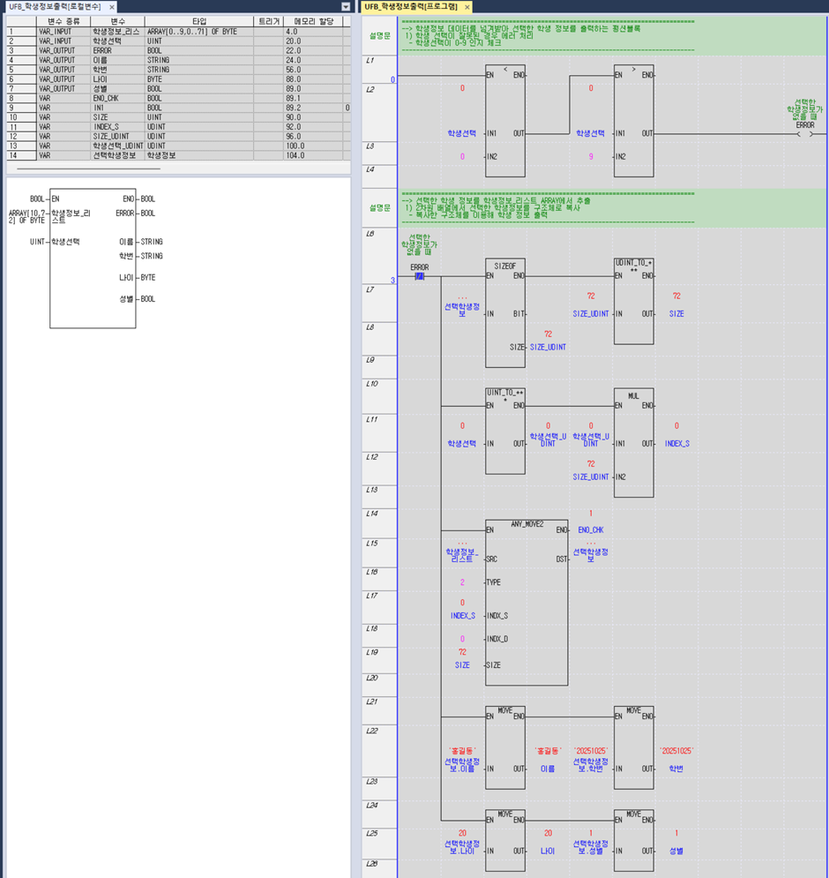829x878 pixels.
Task: Select the L14 line label in the ladder margin
Action: (x=371, y=513)
